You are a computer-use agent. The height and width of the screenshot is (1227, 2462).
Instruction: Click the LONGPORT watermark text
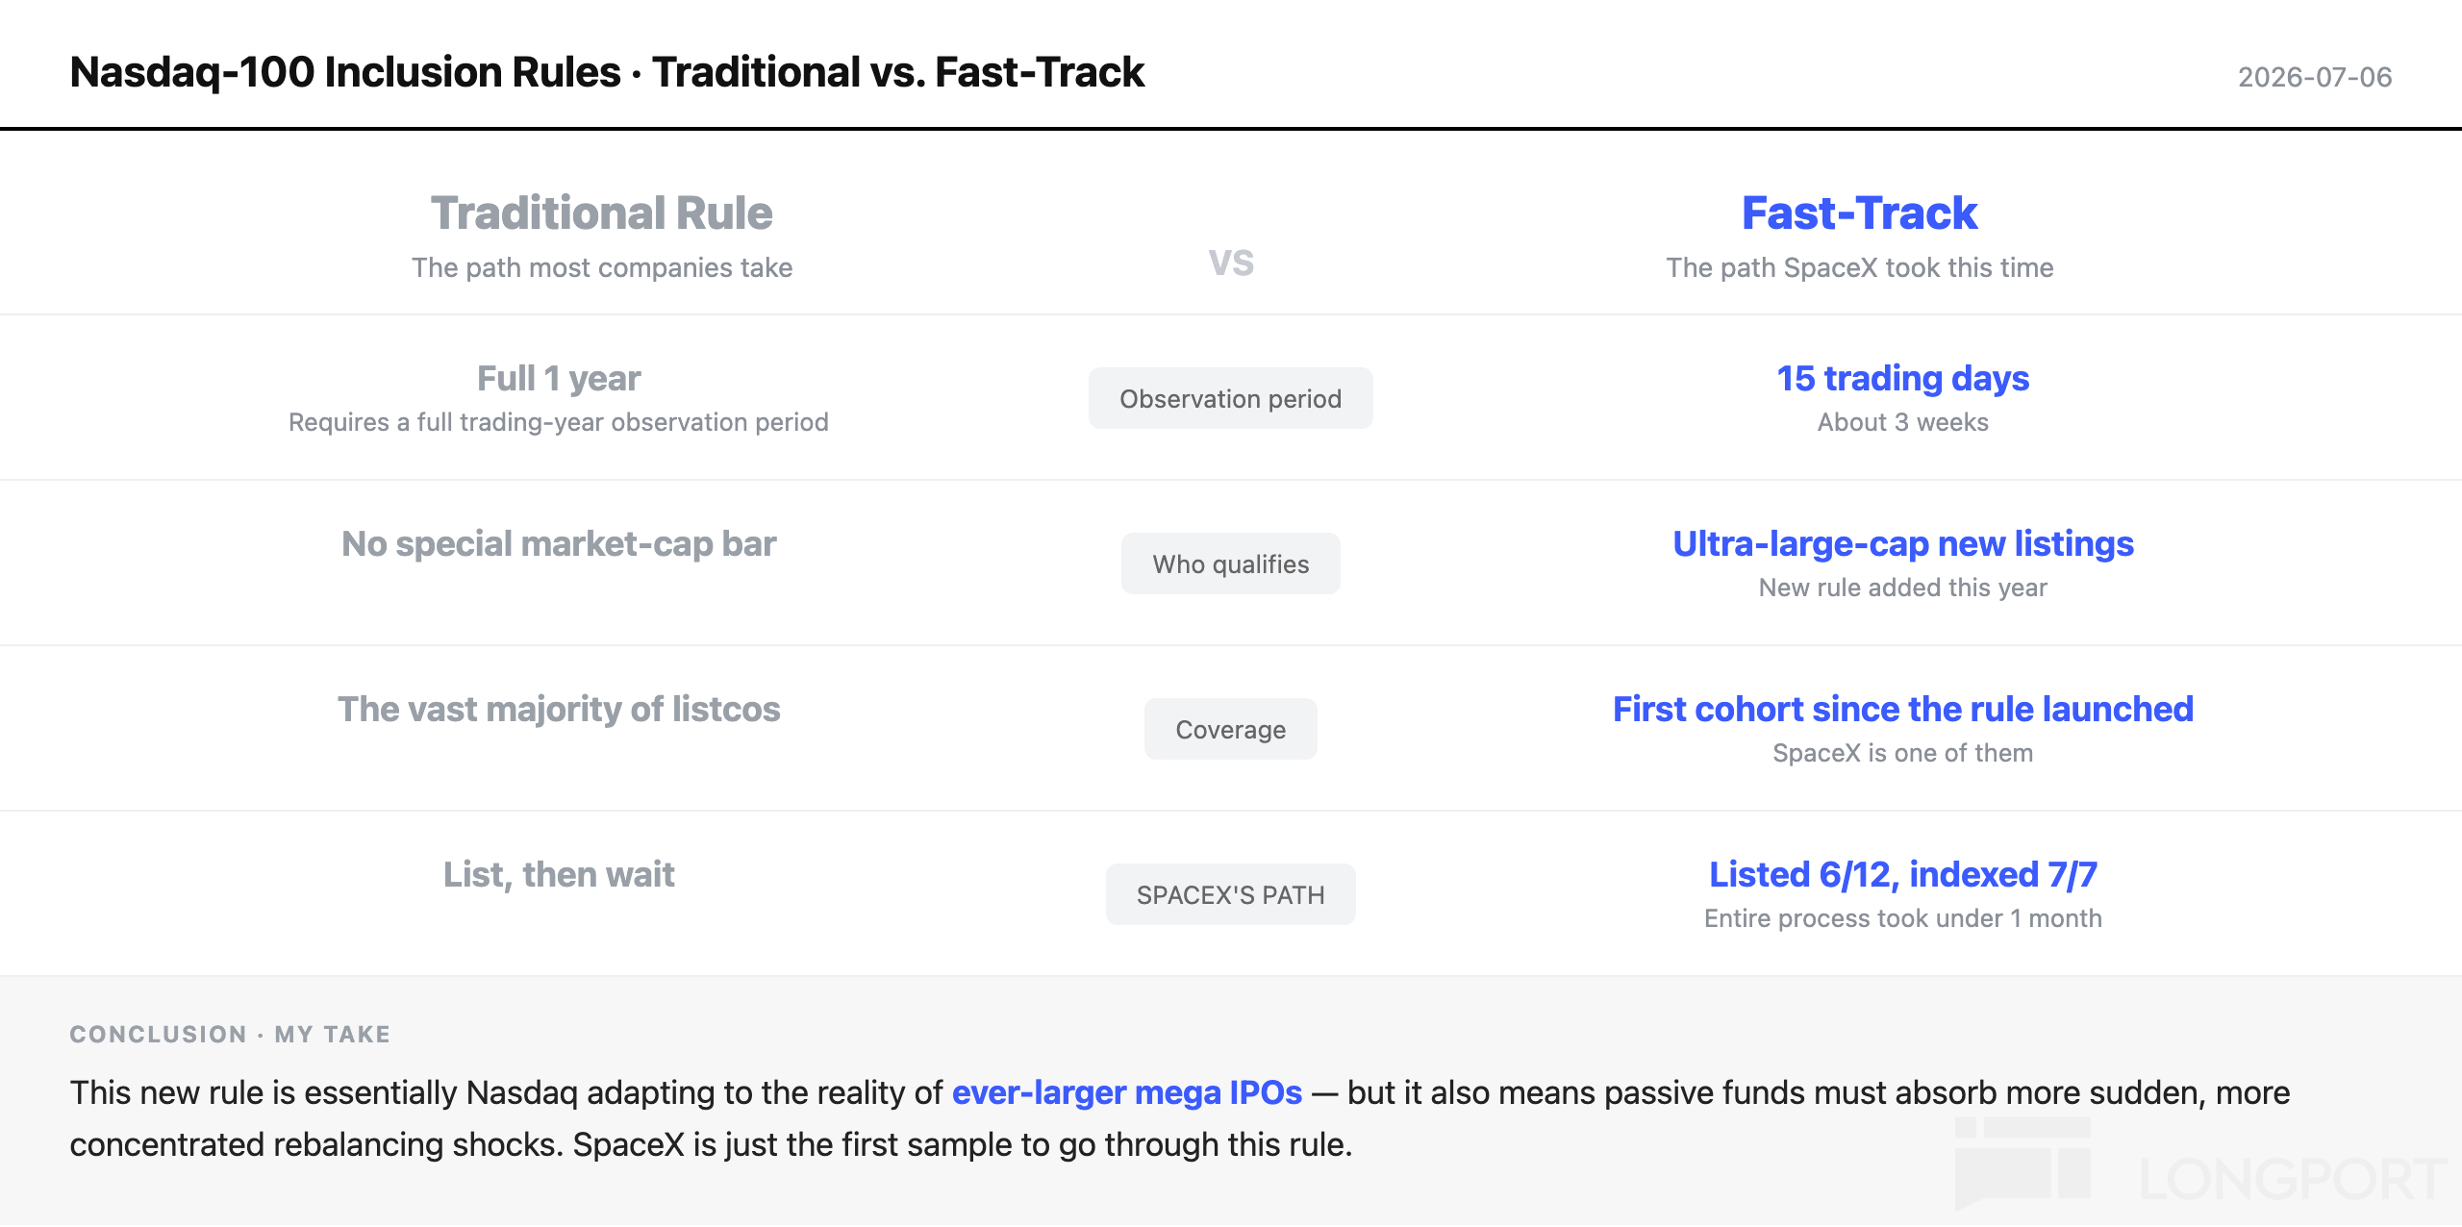point(2293,1179)
